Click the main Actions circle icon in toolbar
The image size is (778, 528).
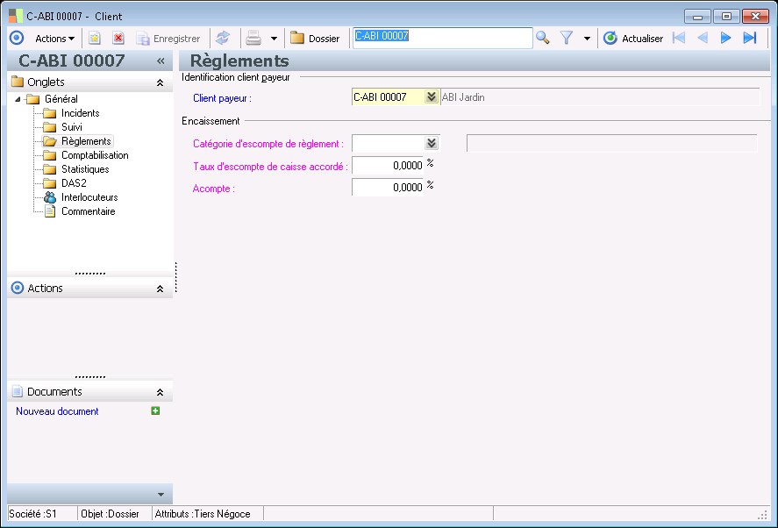click(x=17, y=39)
